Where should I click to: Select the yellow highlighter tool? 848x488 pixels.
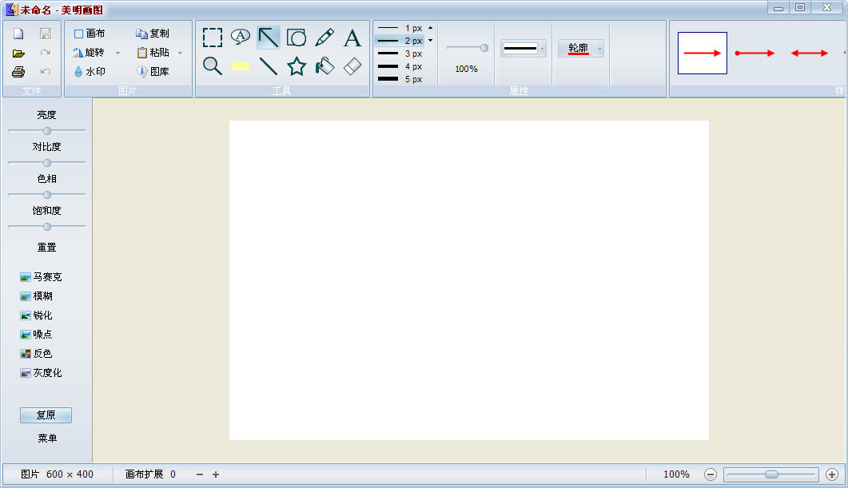click(241, 66)
